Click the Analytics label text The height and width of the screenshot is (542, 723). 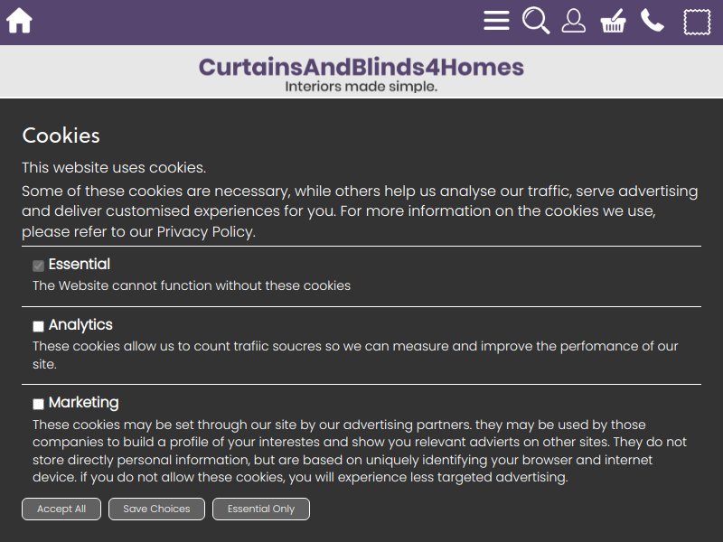point(80,325)
